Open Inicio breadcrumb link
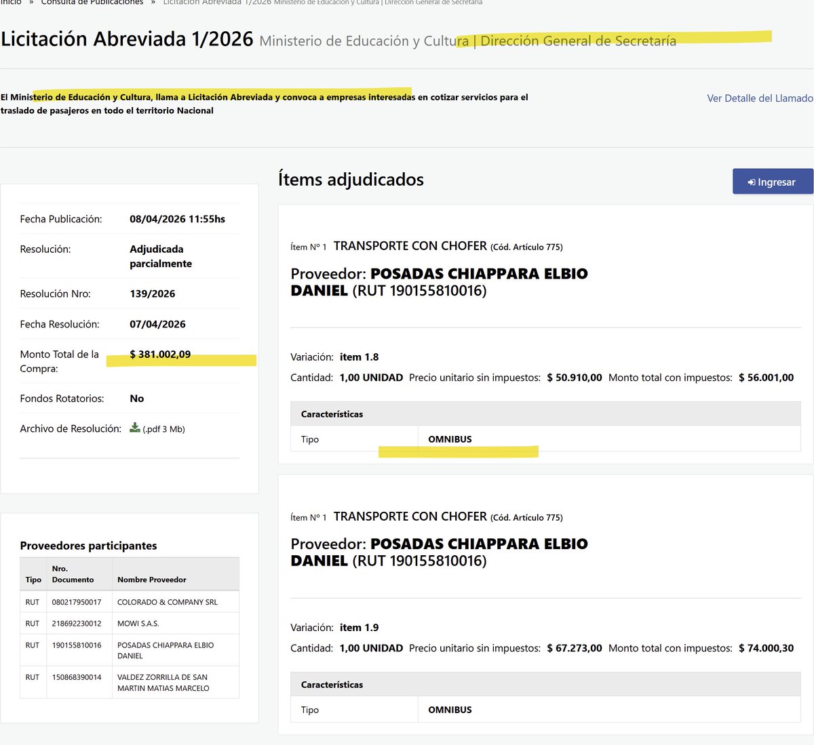 point(11,3)
